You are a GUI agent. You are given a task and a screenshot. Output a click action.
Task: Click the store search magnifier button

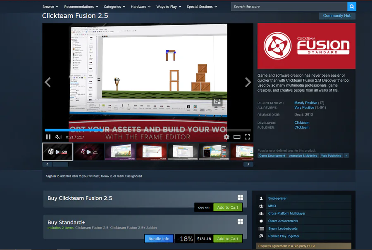coord(352,7)
